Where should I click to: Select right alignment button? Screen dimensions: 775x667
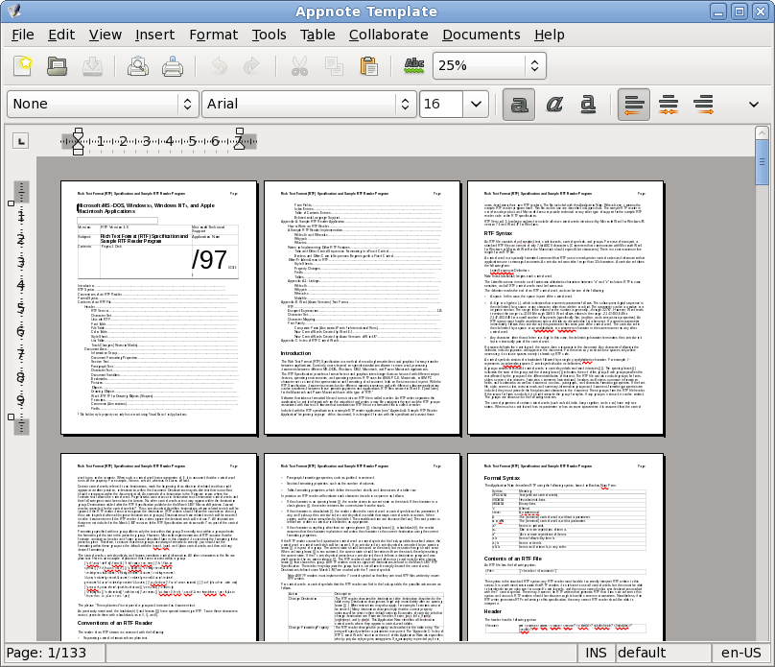[703, 105]
